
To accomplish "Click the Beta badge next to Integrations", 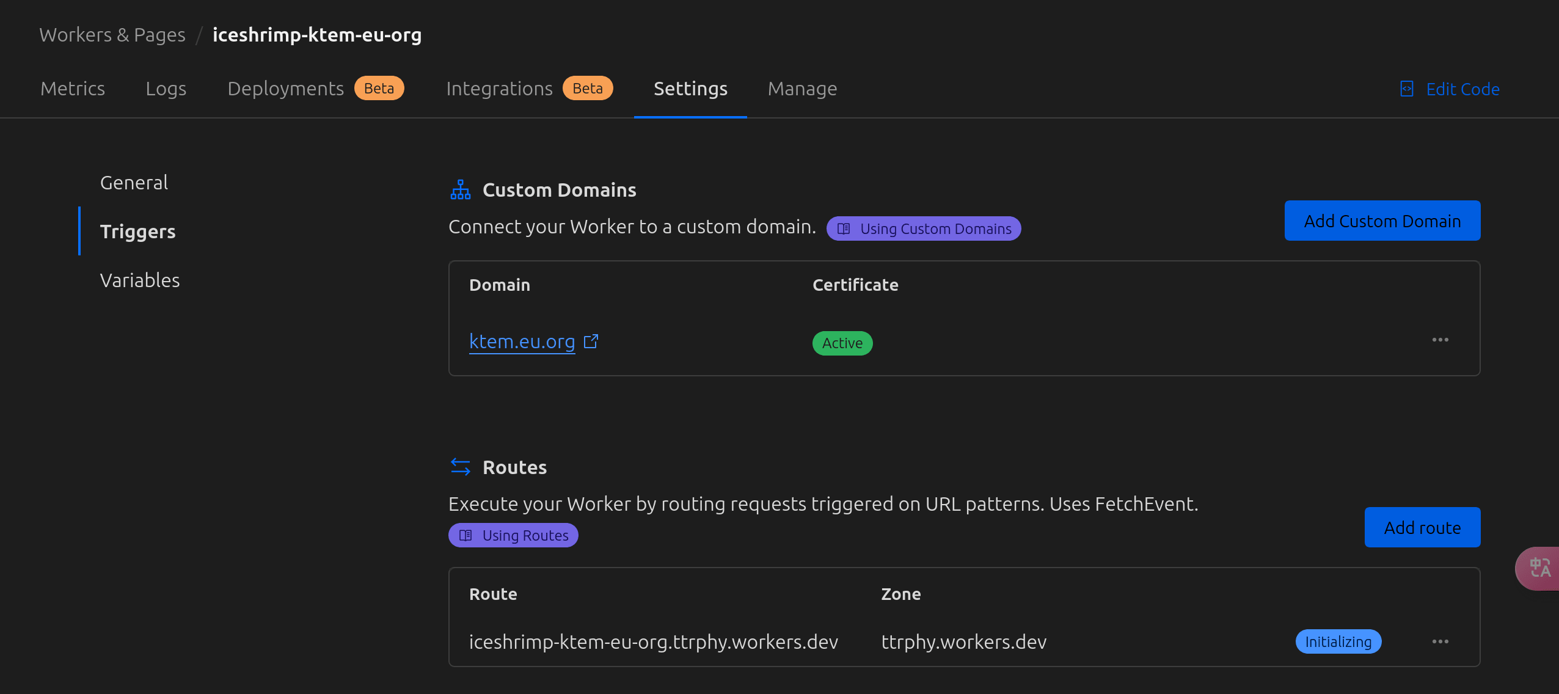I will [588, 88].
